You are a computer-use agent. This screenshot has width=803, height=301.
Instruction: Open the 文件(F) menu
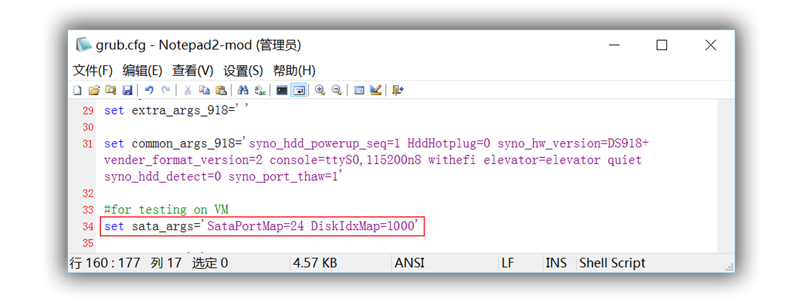(92, 70)
